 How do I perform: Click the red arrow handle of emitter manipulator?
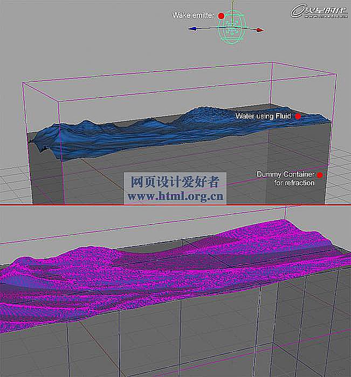[259, 30]
